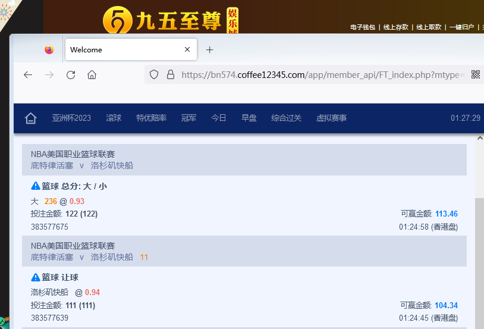Viewport: 484px width, 329px height.
Task: Open the QR code icon in address bar
Action: tap(475, 74)
